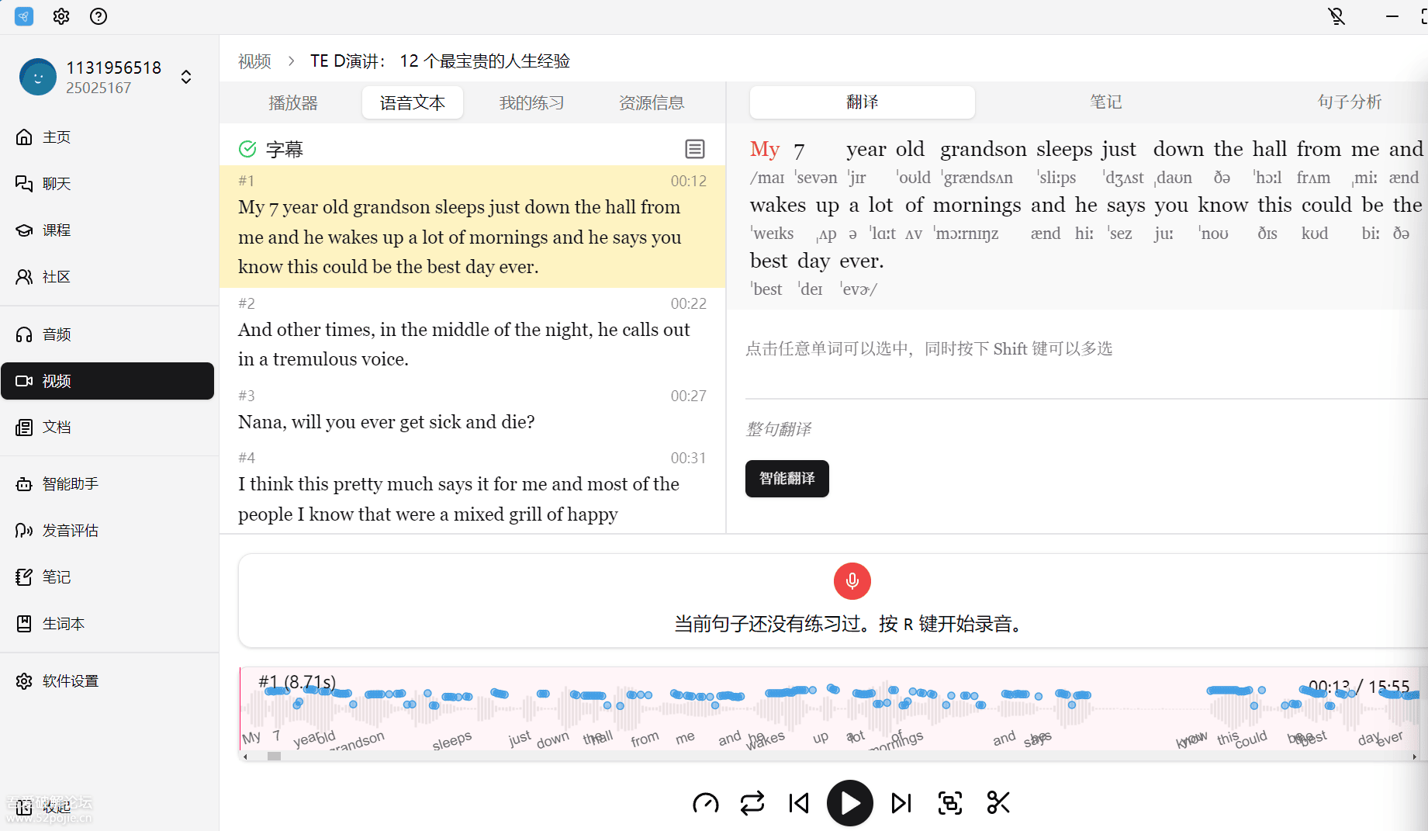Click the focus frame icon beside scissors
Viewport: 1428px width, 831px height.
[950, 803]
